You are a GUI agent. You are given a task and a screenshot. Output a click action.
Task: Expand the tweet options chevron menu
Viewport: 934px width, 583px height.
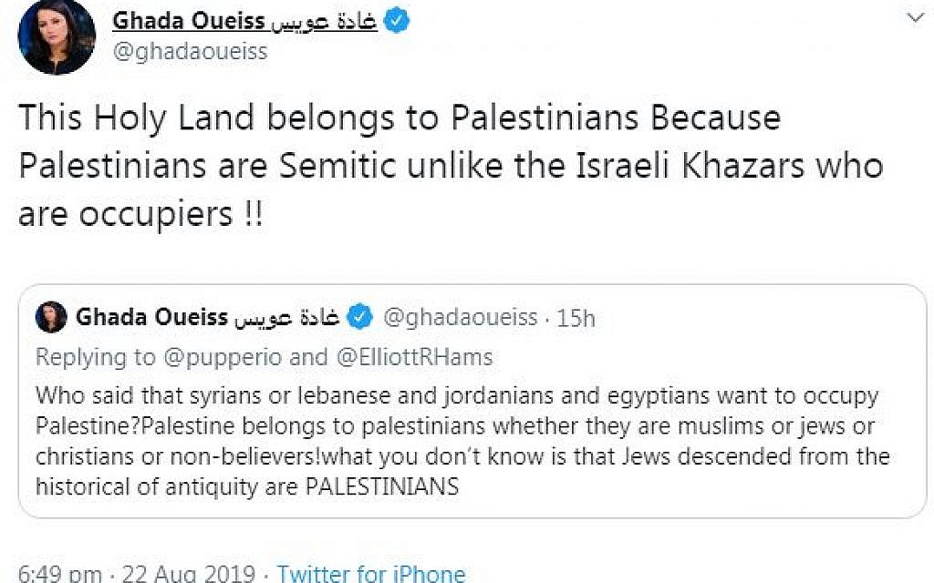(918, 19)
